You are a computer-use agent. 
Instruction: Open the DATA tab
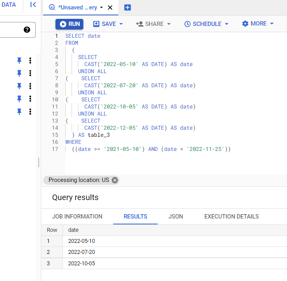coord(9,5)
